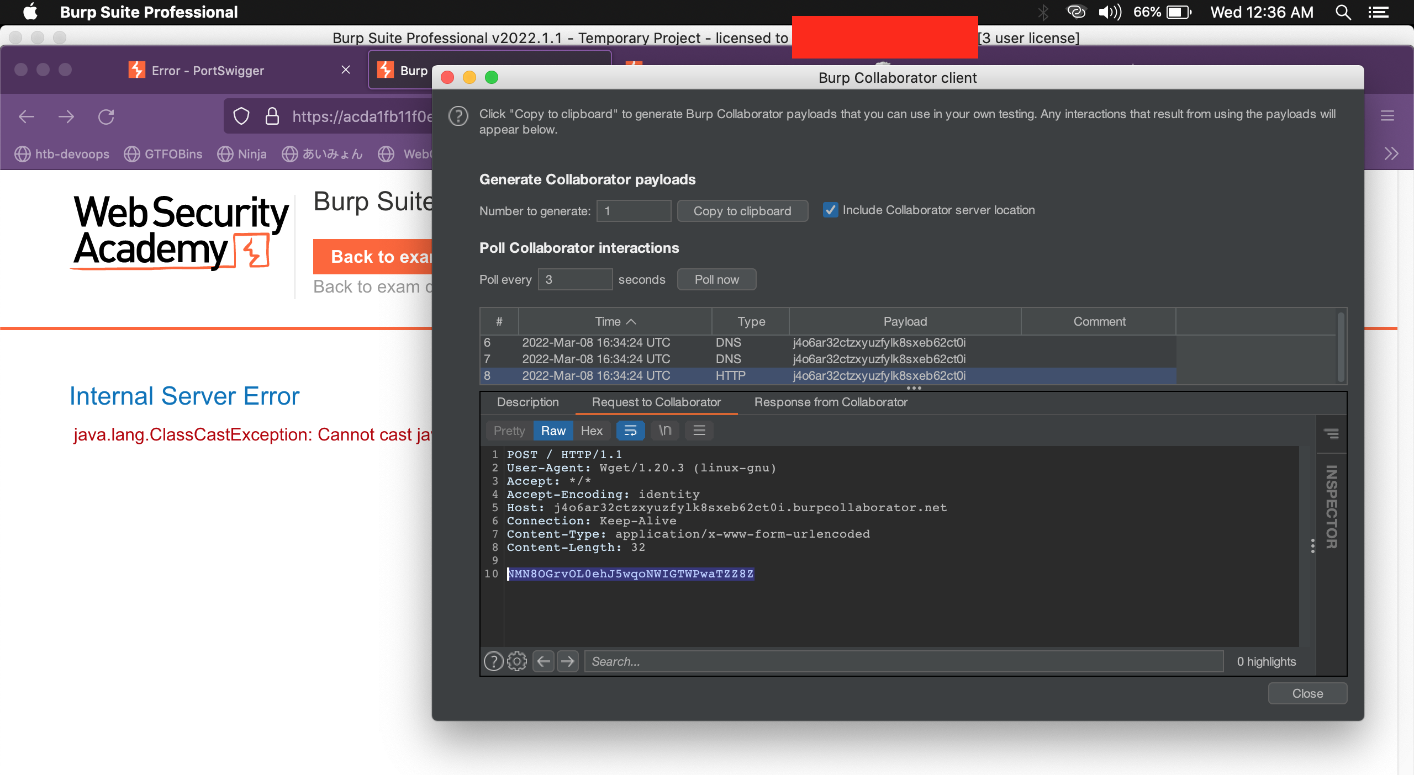Open the あいみょん bookmark

pyautogui.click(x=323, y=154)
